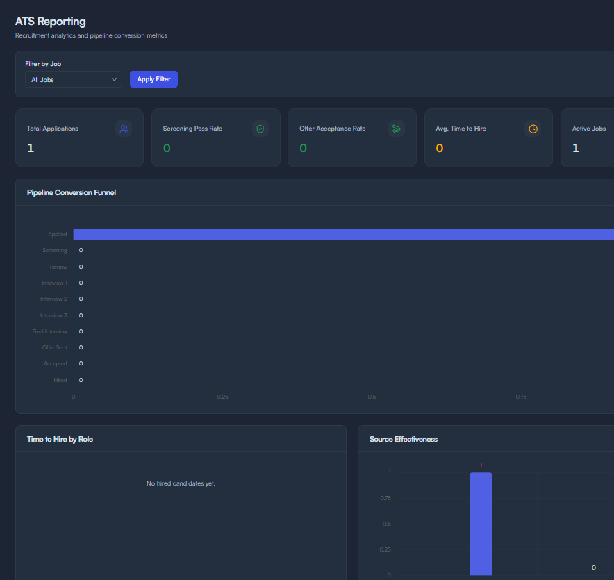614x580 pixels.
Task: Click the clock icon in Avg. Time to Hire
Action: (x=533, y=129)
